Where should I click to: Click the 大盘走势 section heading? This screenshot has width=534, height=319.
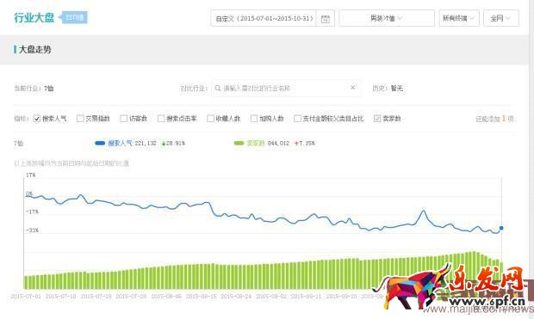34,50
